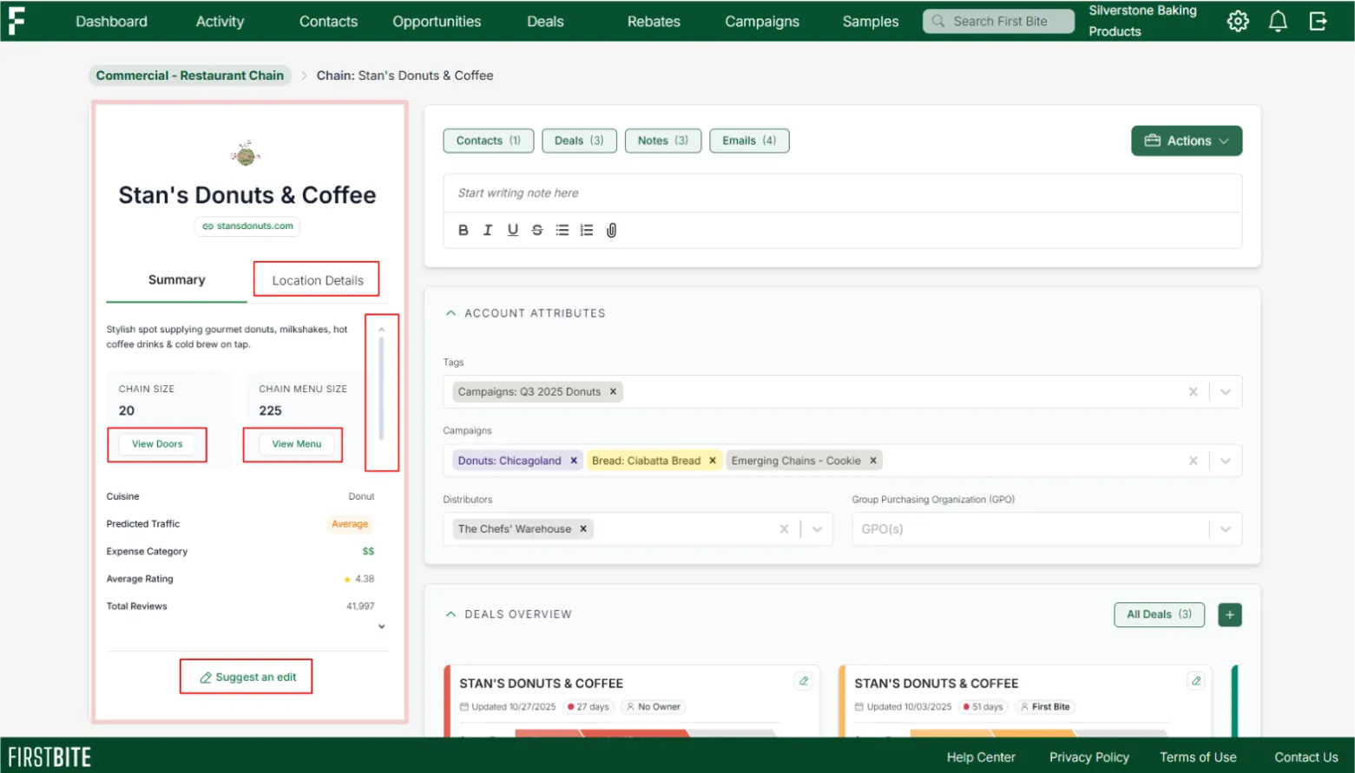Navigate to the Samples page
The image size is (1355, 773).
tap(871, 21)
